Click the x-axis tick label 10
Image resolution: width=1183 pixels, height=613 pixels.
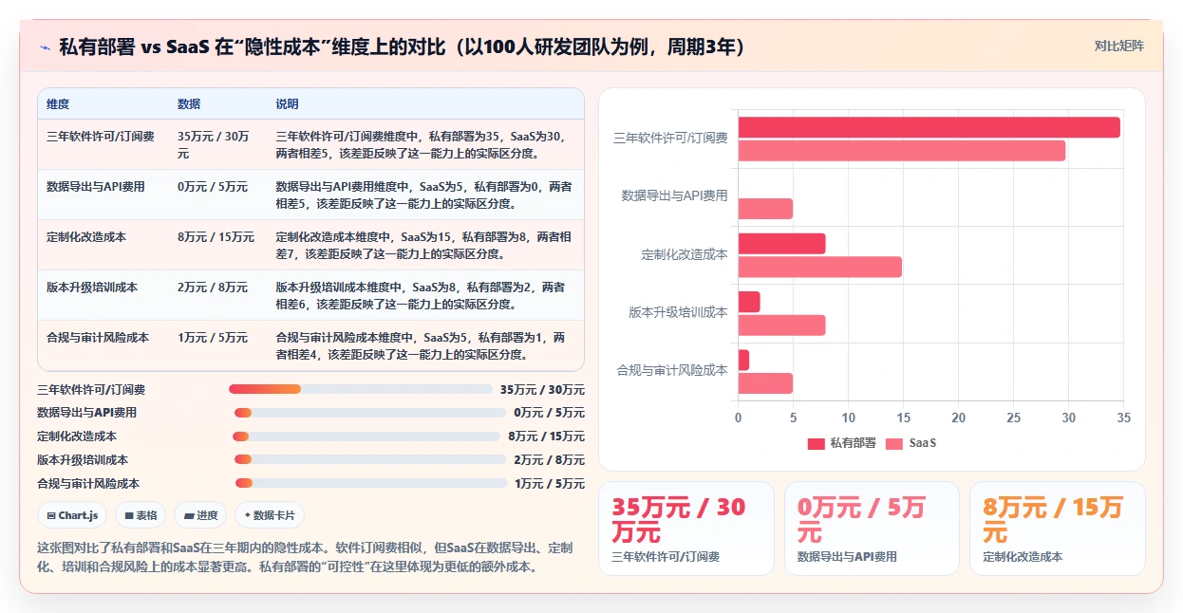849,418
